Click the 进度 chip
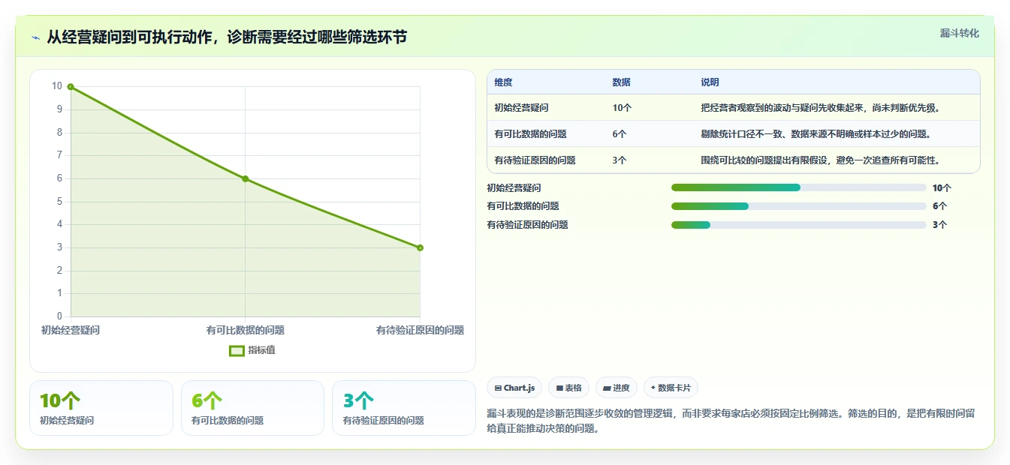This screenshot has width=1010, height=465. 617,388
